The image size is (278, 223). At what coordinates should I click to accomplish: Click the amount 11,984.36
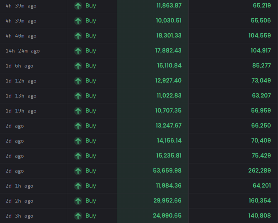(169, 185)
